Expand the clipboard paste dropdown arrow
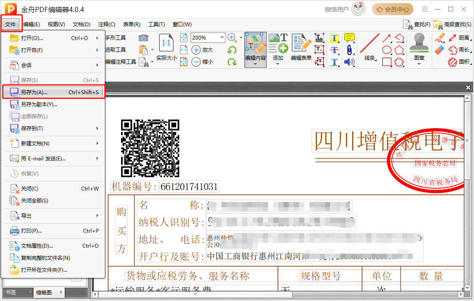Image resolution: width=474 pixels, height=301 pixels. (153, 50)
